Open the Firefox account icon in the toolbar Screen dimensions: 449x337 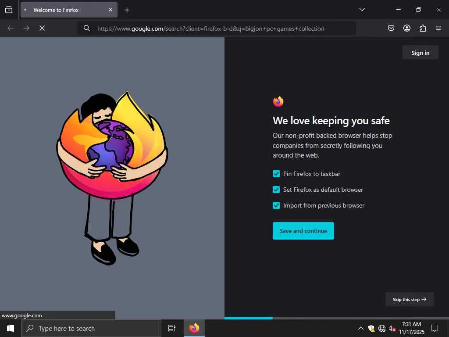coord(406,28)
